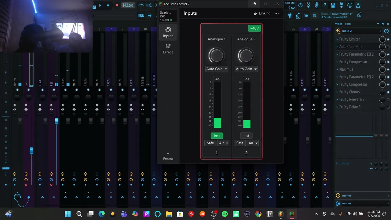This screenshot has width=391, height=220.
Task: Toggle the +48V phantom power button
Action: 254,28
